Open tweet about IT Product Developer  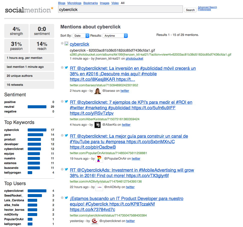coord(126,204)
